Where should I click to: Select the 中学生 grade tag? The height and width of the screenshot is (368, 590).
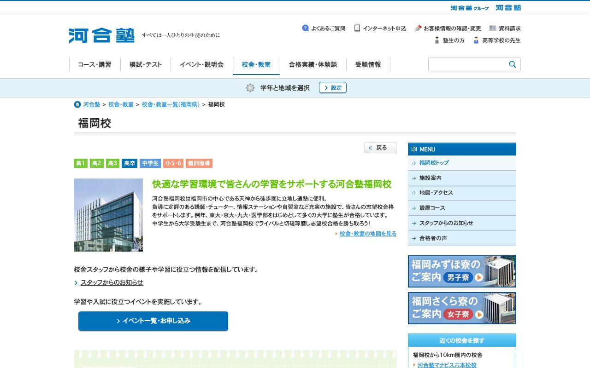click(x=150, y=163)
